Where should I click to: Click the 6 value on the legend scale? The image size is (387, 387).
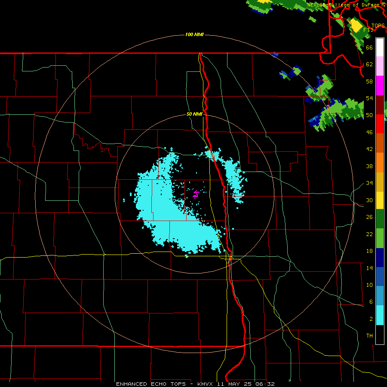pyautogui.click(x=371, y=302)
